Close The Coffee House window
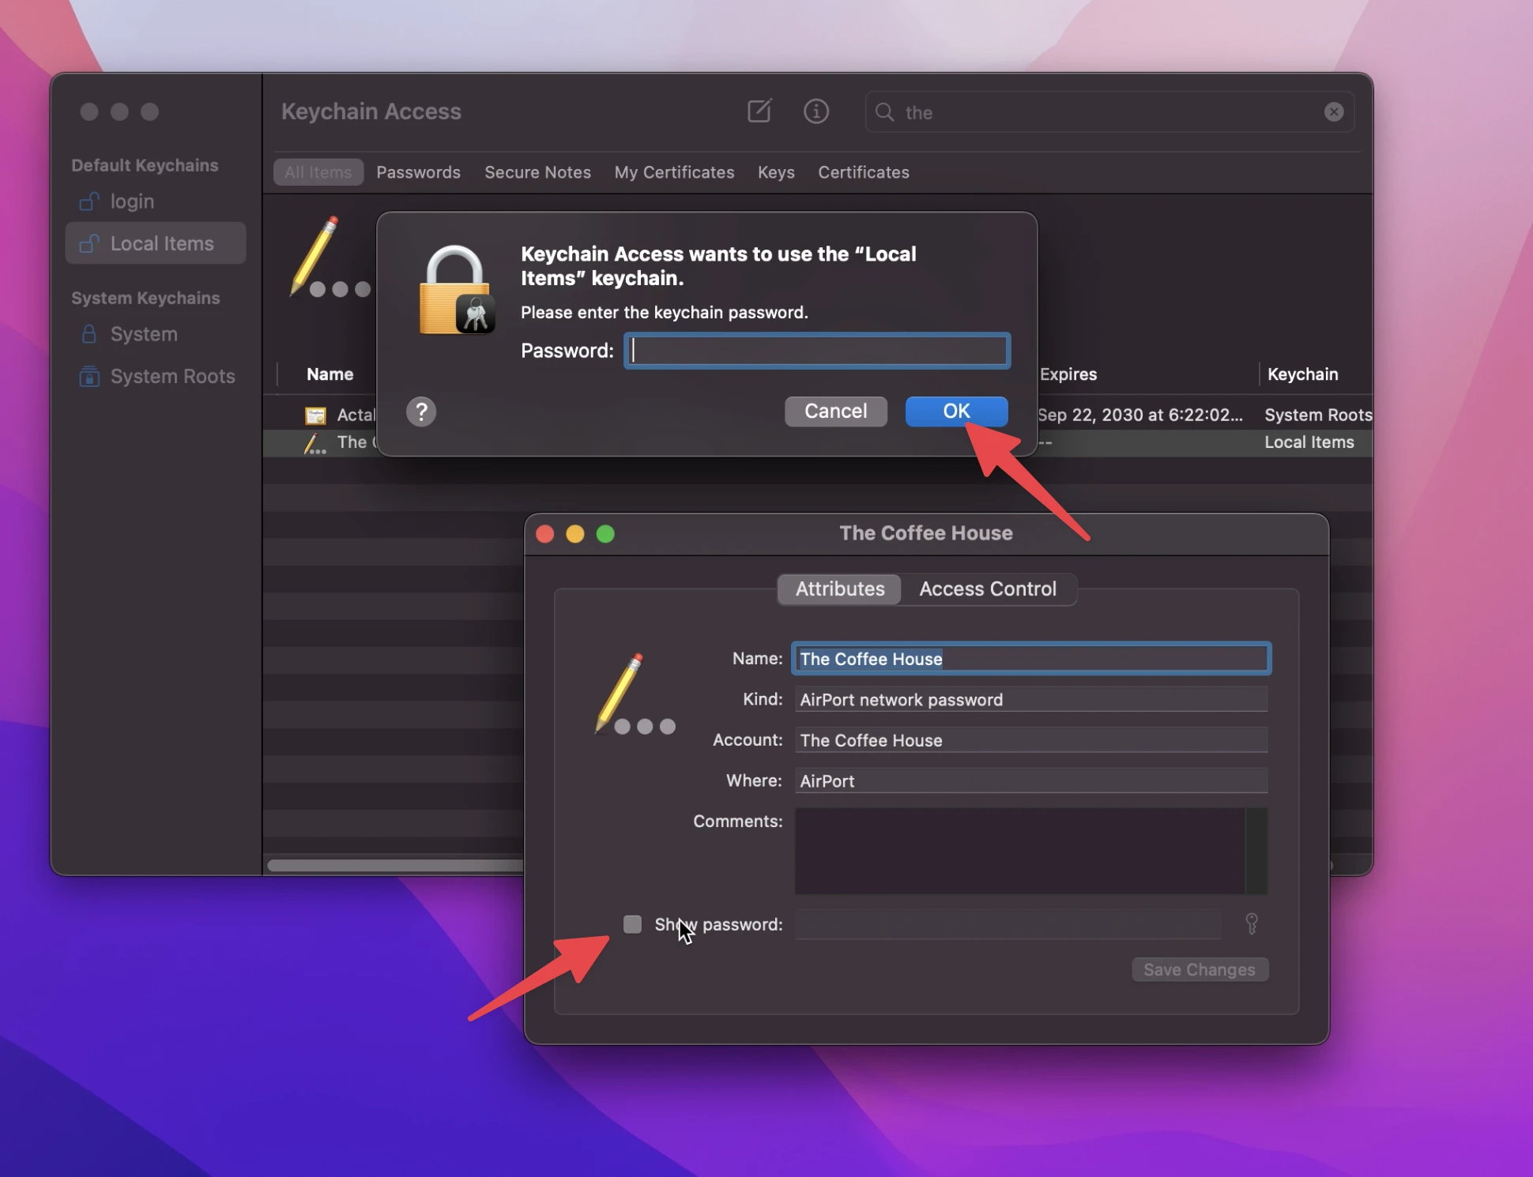The height and width of the screenshot is (1177, 1533). (545, 534)
